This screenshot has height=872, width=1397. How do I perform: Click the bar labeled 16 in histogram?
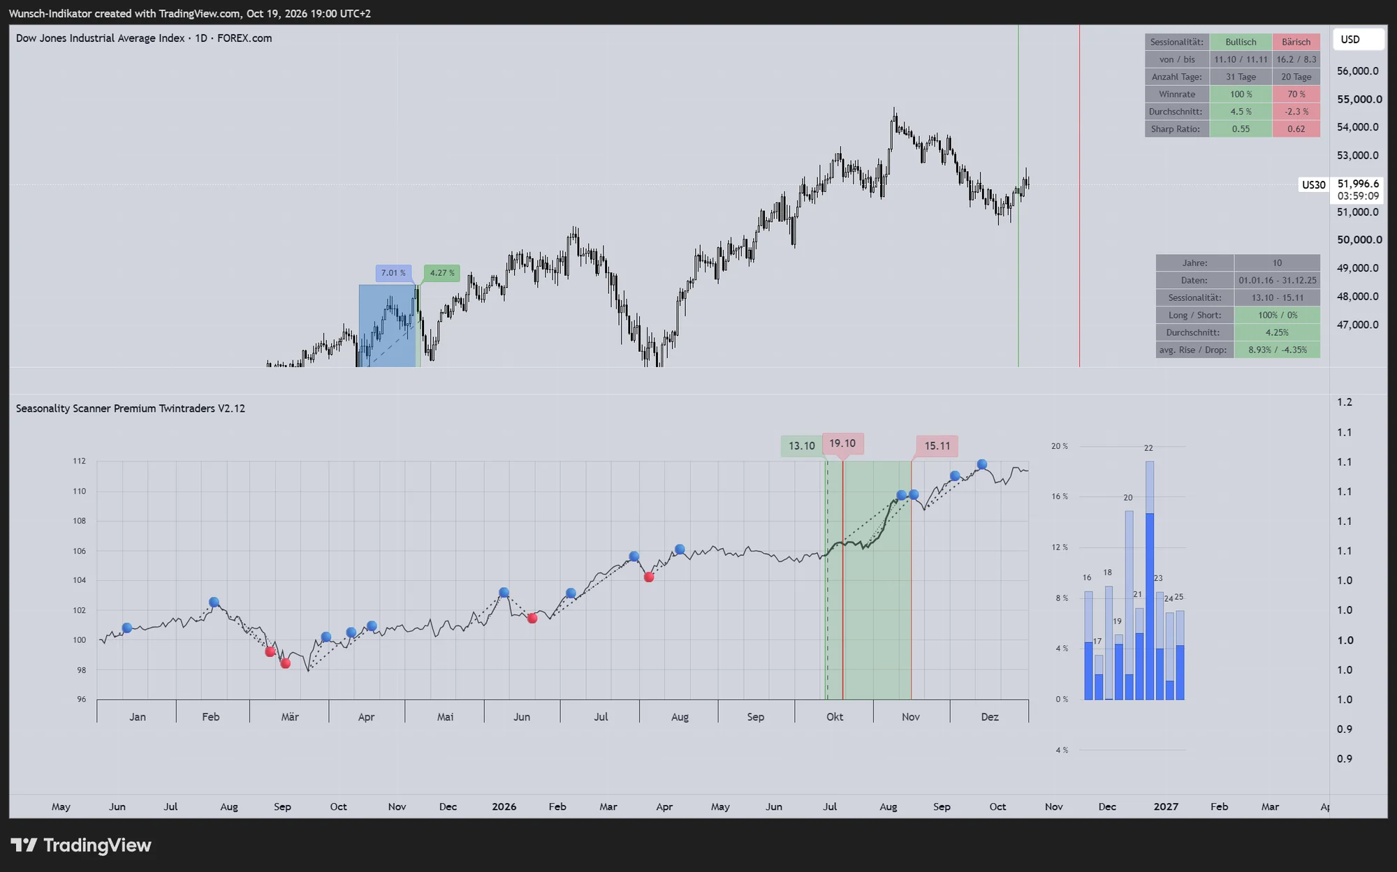1088,645
